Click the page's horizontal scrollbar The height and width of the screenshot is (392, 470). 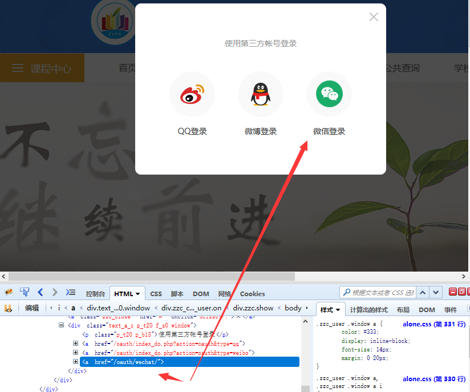pyautogui.click(x=148, y=276)
